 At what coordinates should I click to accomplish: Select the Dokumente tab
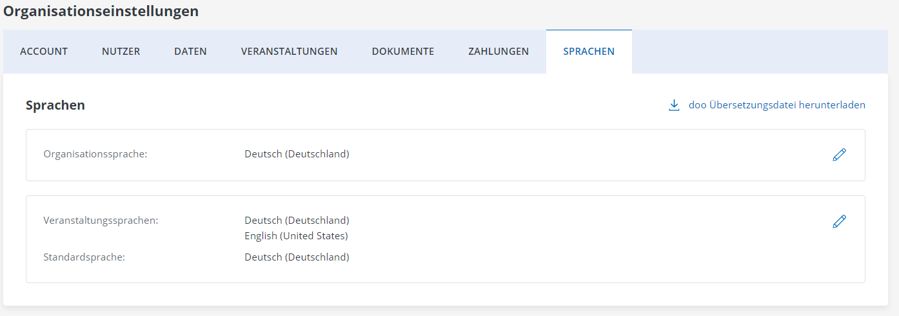pyautogui.click(x=402, y=52)
